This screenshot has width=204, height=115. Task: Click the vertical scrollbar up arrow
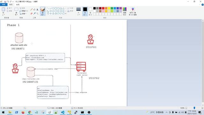(x=203, y=20)
